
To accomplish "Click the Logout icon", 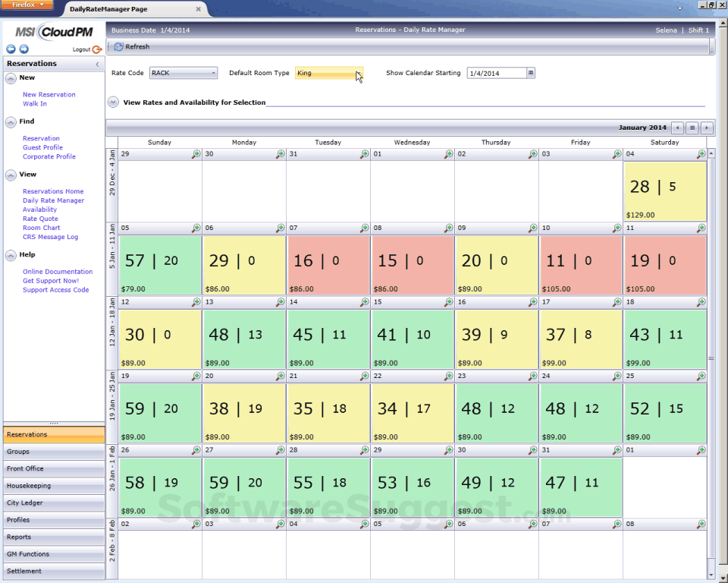I will (x=97, y=49).
